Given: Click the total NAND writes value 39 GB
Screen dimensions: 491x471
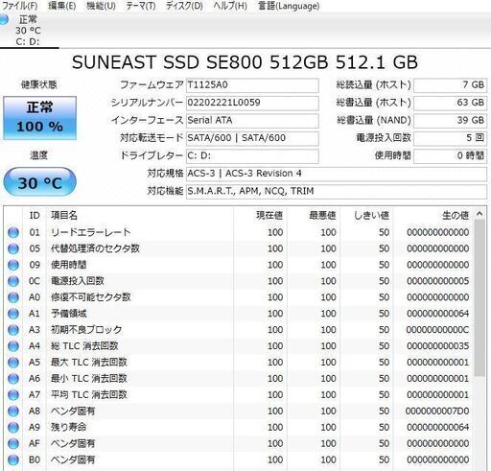Looking at the screenshot, I should 450,120.
